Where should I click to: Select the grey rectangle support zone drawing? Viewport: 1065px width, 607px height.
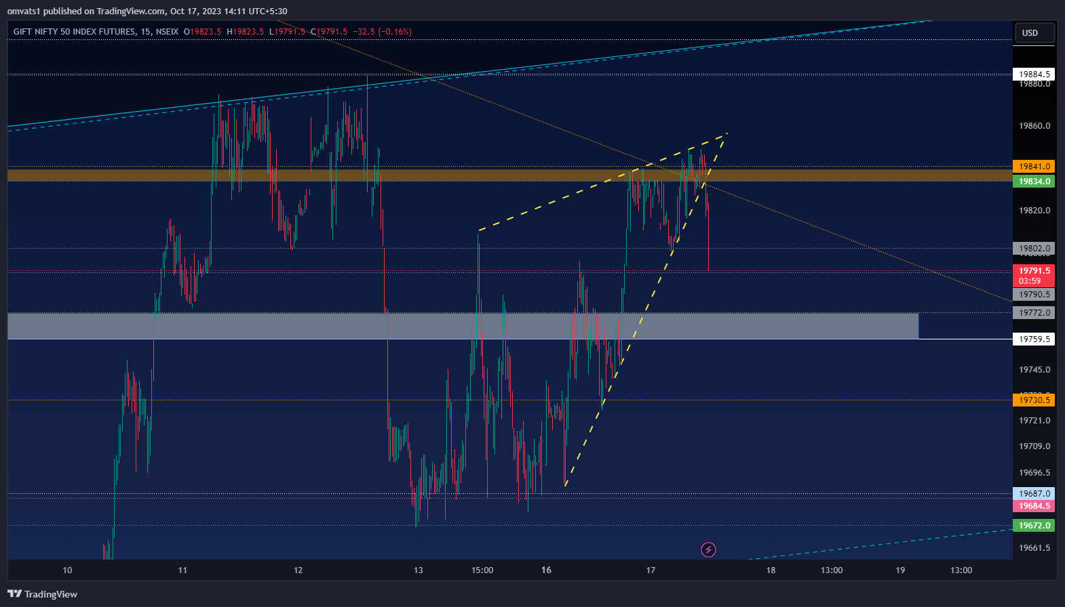pyautogui.click(x=463, y=326)
